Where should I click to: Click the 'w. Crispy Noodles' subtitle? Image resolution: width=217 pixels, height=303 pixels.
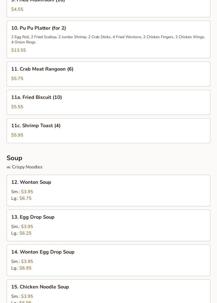tap(24, 167)
